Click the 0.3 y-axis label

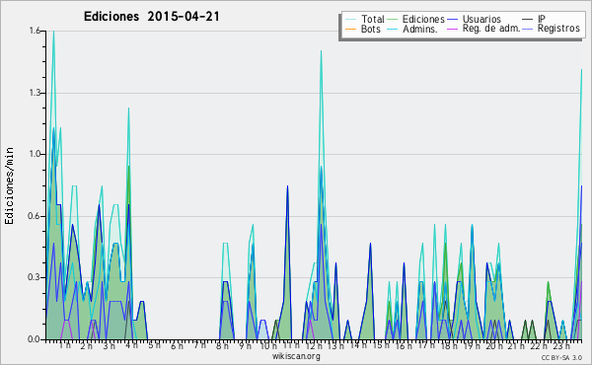(x=35, y=277)
